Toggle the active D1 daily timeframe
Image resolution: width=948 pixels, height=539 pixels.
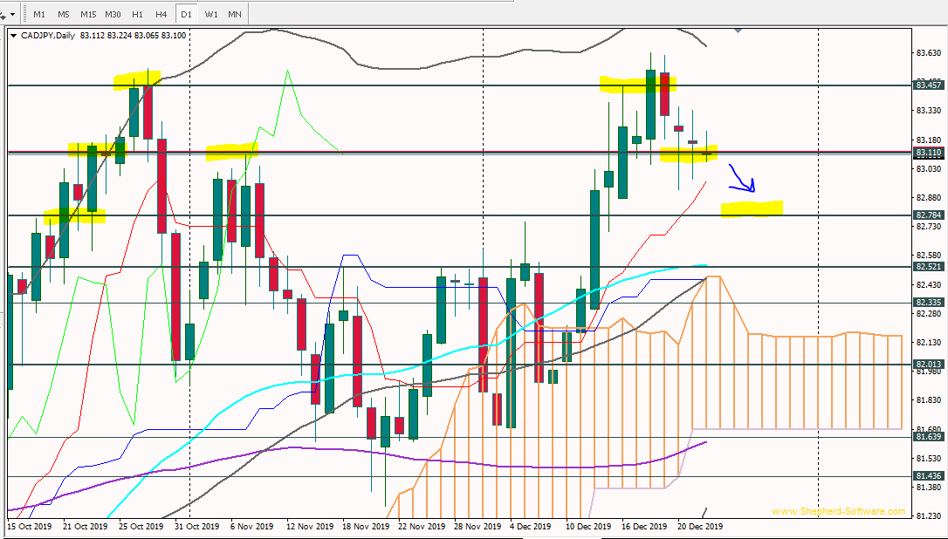pyautogui.click(x=186, y=14)
